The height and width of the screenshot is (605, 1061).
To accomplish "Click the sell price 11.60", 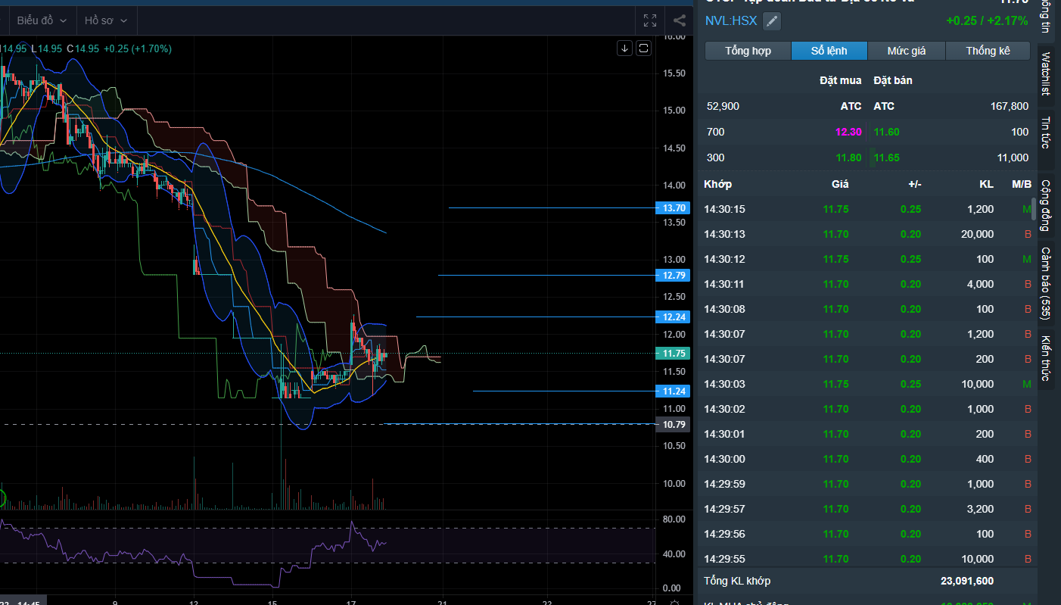I will coord(886,132).
